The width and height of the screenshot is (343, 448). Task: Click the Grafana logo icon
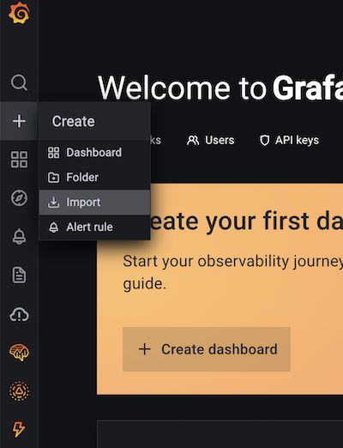(x=19, y=13)
